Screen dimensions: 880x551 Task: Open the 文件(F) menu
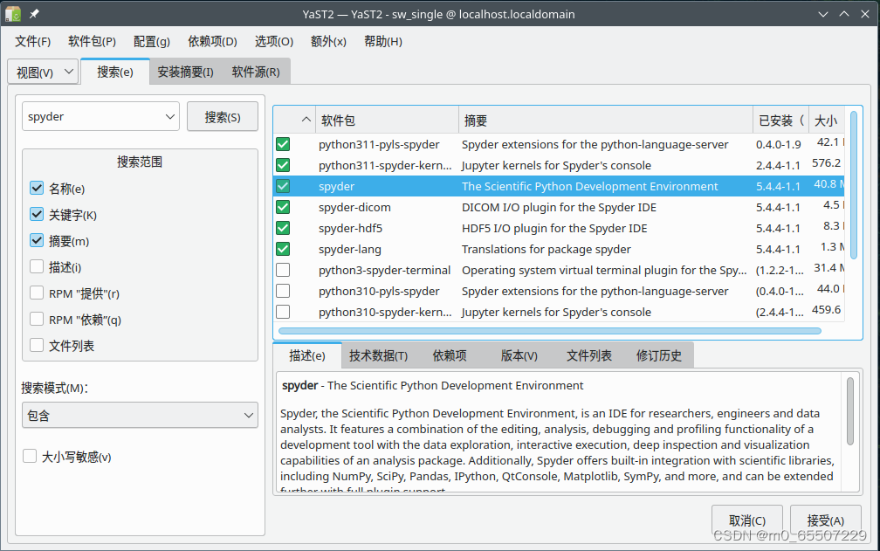(x=32, y=42)
